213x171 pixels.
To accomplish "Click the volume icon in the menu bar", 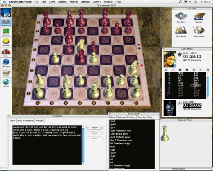I will (x=190, y=2).
